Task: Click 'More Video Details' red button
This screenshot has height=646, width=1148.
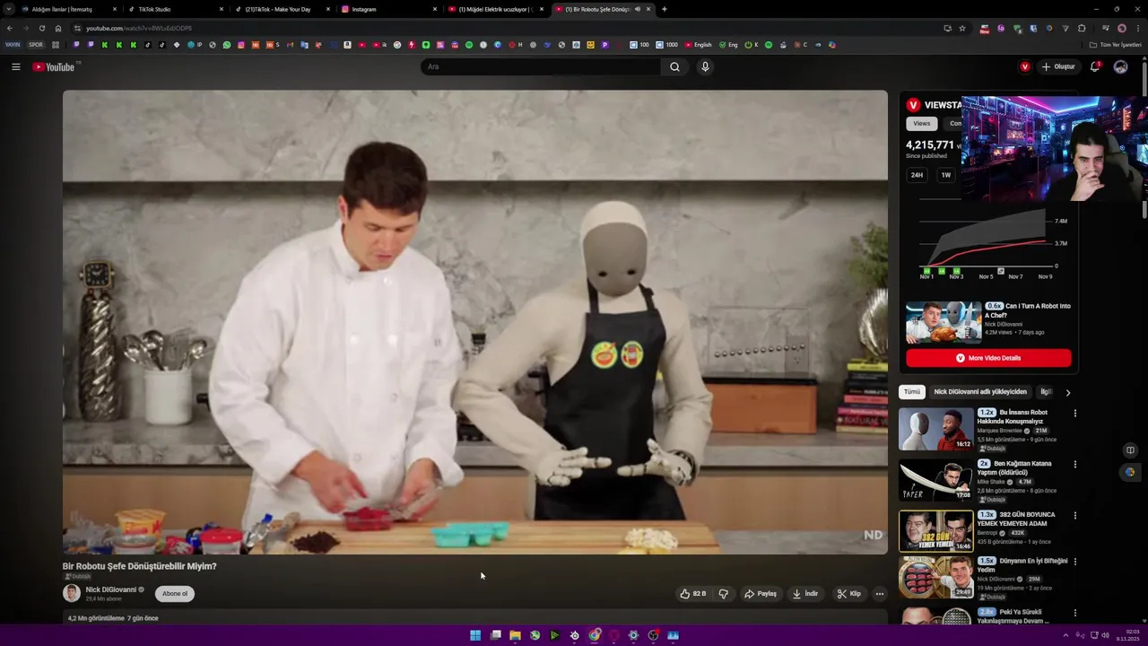Action: coord(988,358)
